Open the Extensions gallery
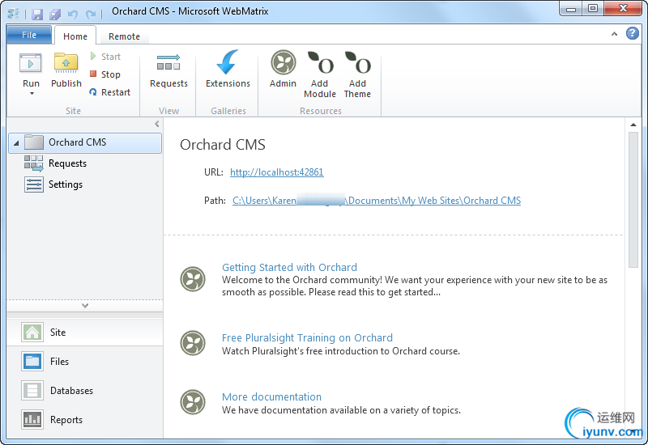 (x=228, y=69)
